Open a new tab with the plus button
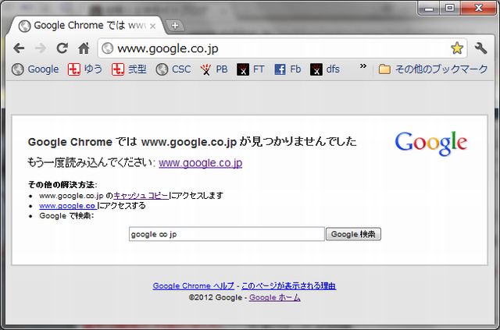Image resolution: width=500 pixels, height=330 pixels. pyautogui.click(x=175, y=26)
